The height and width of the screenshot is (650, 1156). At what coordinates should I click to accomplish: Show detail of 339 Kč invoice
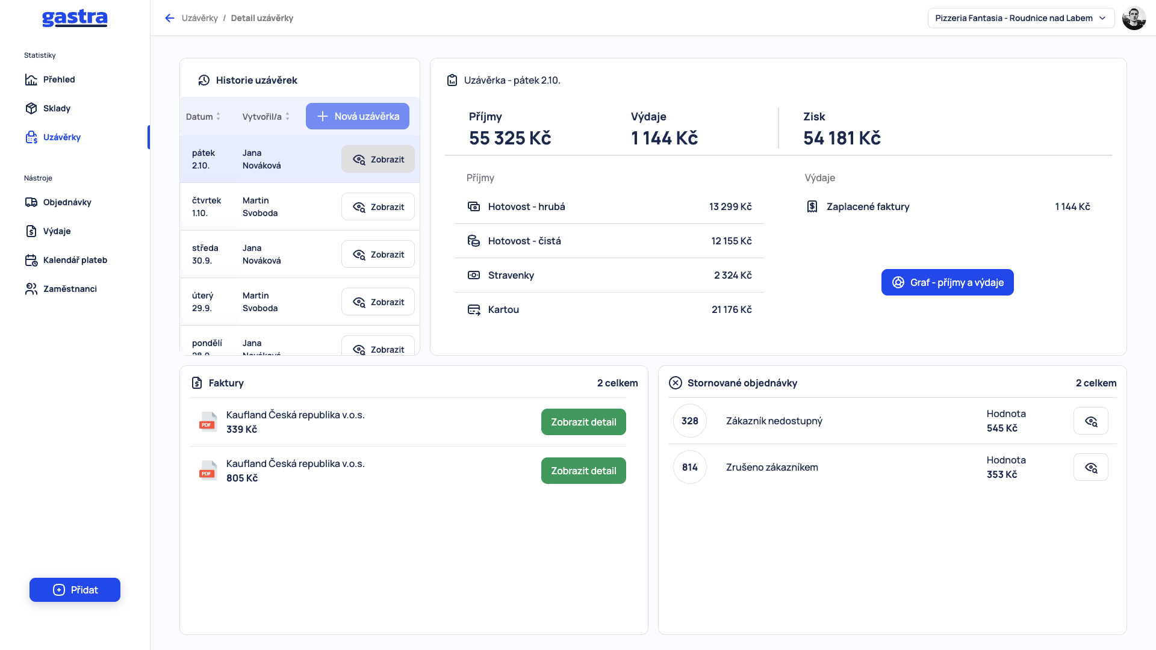(x=583, y=422)
